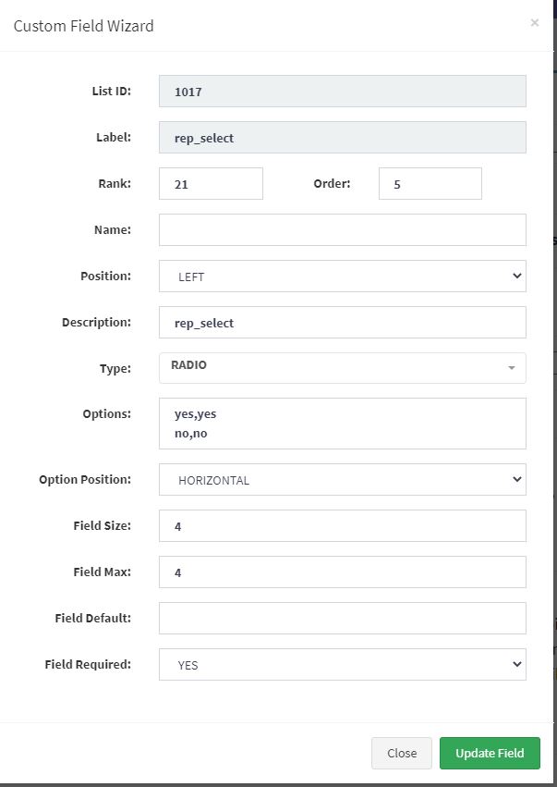
Task: Click the Description field with rep_select
Action: pyautogui.click(x=343, y=322)
